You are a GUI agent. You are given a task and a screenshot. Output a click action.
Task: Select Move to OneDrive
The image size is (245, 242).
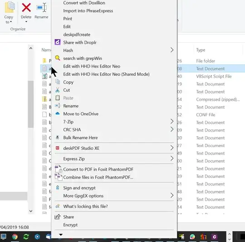coord(81,114)
